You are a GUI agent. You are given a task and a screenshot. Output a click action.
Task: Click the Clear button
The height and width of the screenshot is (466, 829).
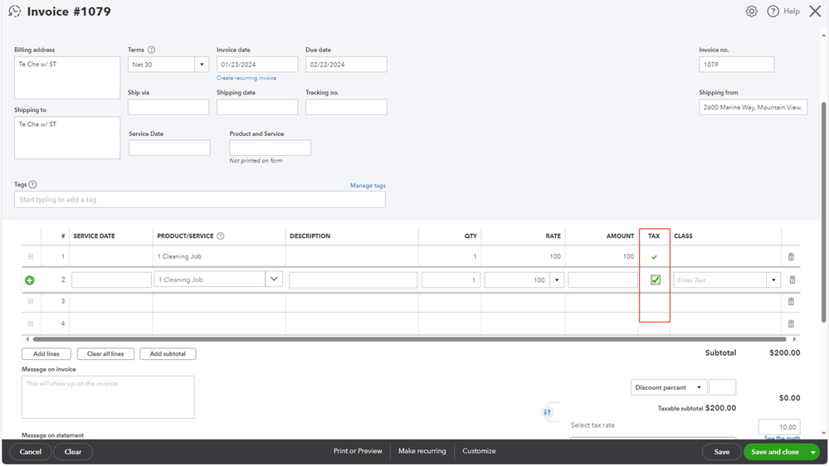(73, 452)
